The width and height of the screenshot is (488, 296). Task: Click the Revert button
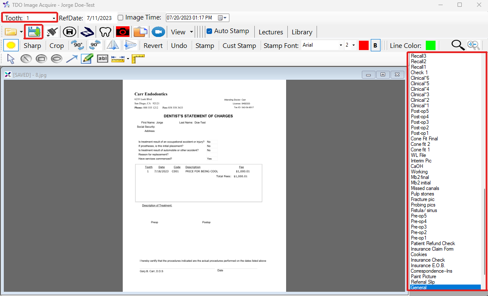pyautogui.click(x=153, y=45)
